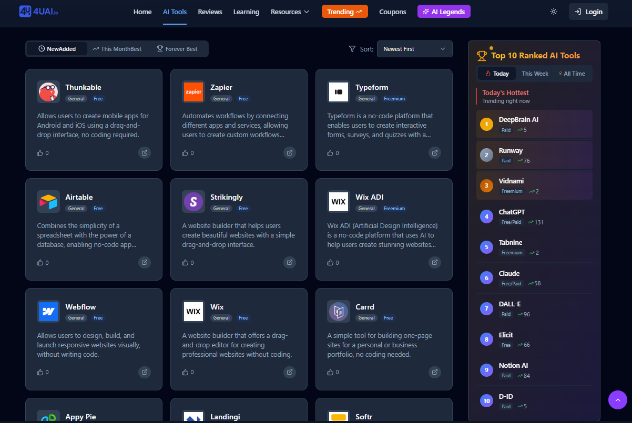Click the Typeform app logo
Image resolution: width=632 pixels, height=423 pixels.
click(339, 91)
